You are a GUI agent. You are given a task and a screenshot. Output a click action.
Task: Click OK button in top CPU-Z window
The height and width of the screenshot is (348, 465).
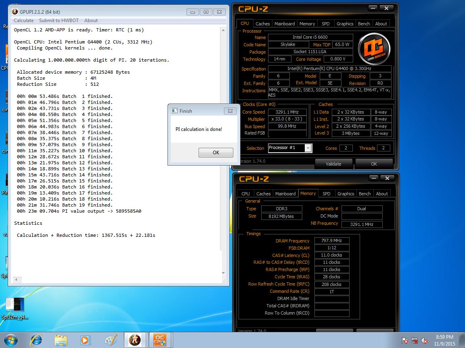tap(374, 164)
